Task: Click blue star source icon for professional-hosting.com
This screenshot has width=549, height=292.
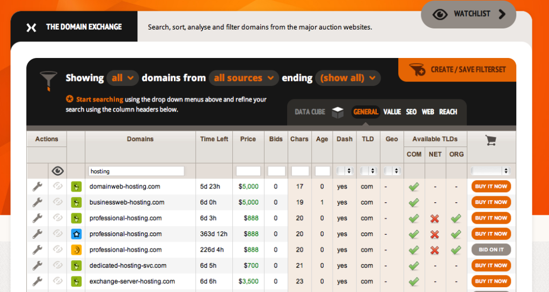Action: (76, 234)
